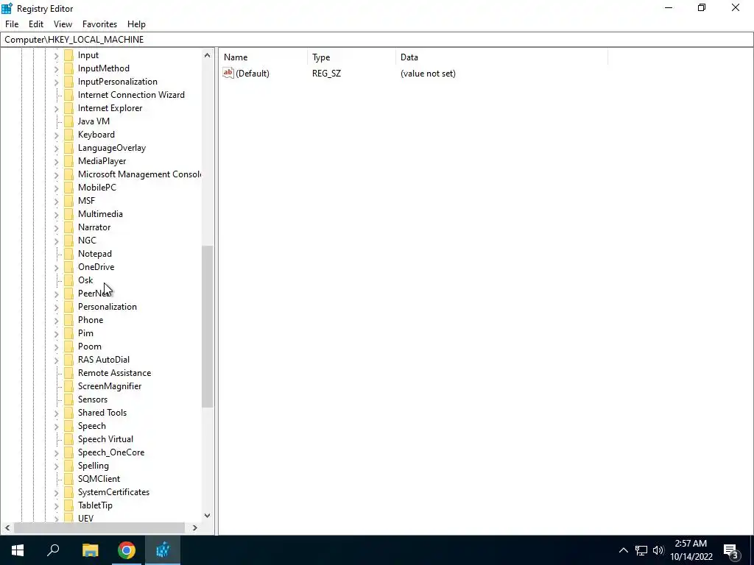Expand the Personalization key

[x=56, y=307]
